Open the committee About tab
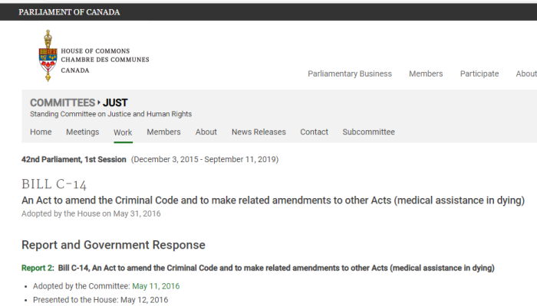 point(206,132)
